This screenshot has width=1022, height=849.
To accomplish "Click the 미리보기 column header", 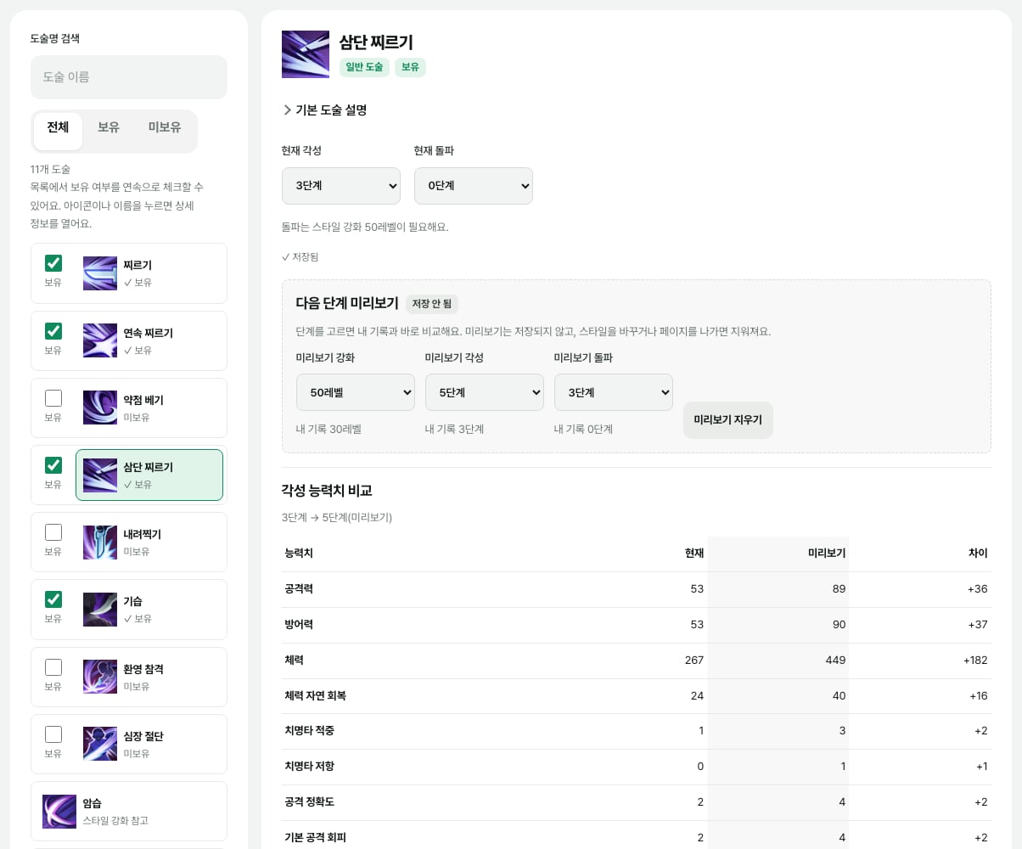I will (x=826, y=554).
